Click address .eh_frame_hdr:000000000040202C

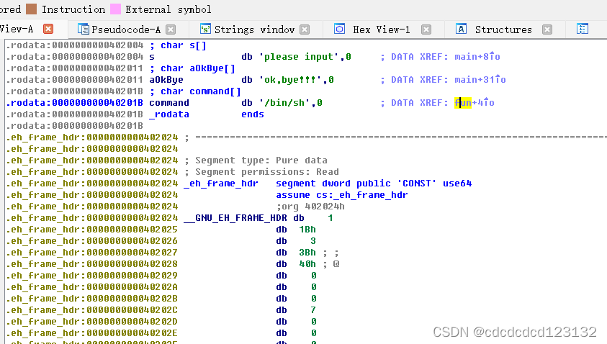tap(91, 310)
